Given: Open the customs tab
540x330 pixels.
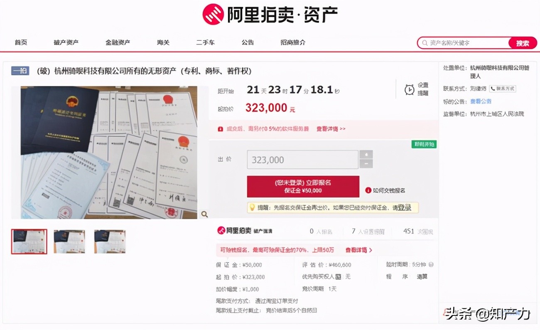Looking at the screenshot, I should [163, 42].
